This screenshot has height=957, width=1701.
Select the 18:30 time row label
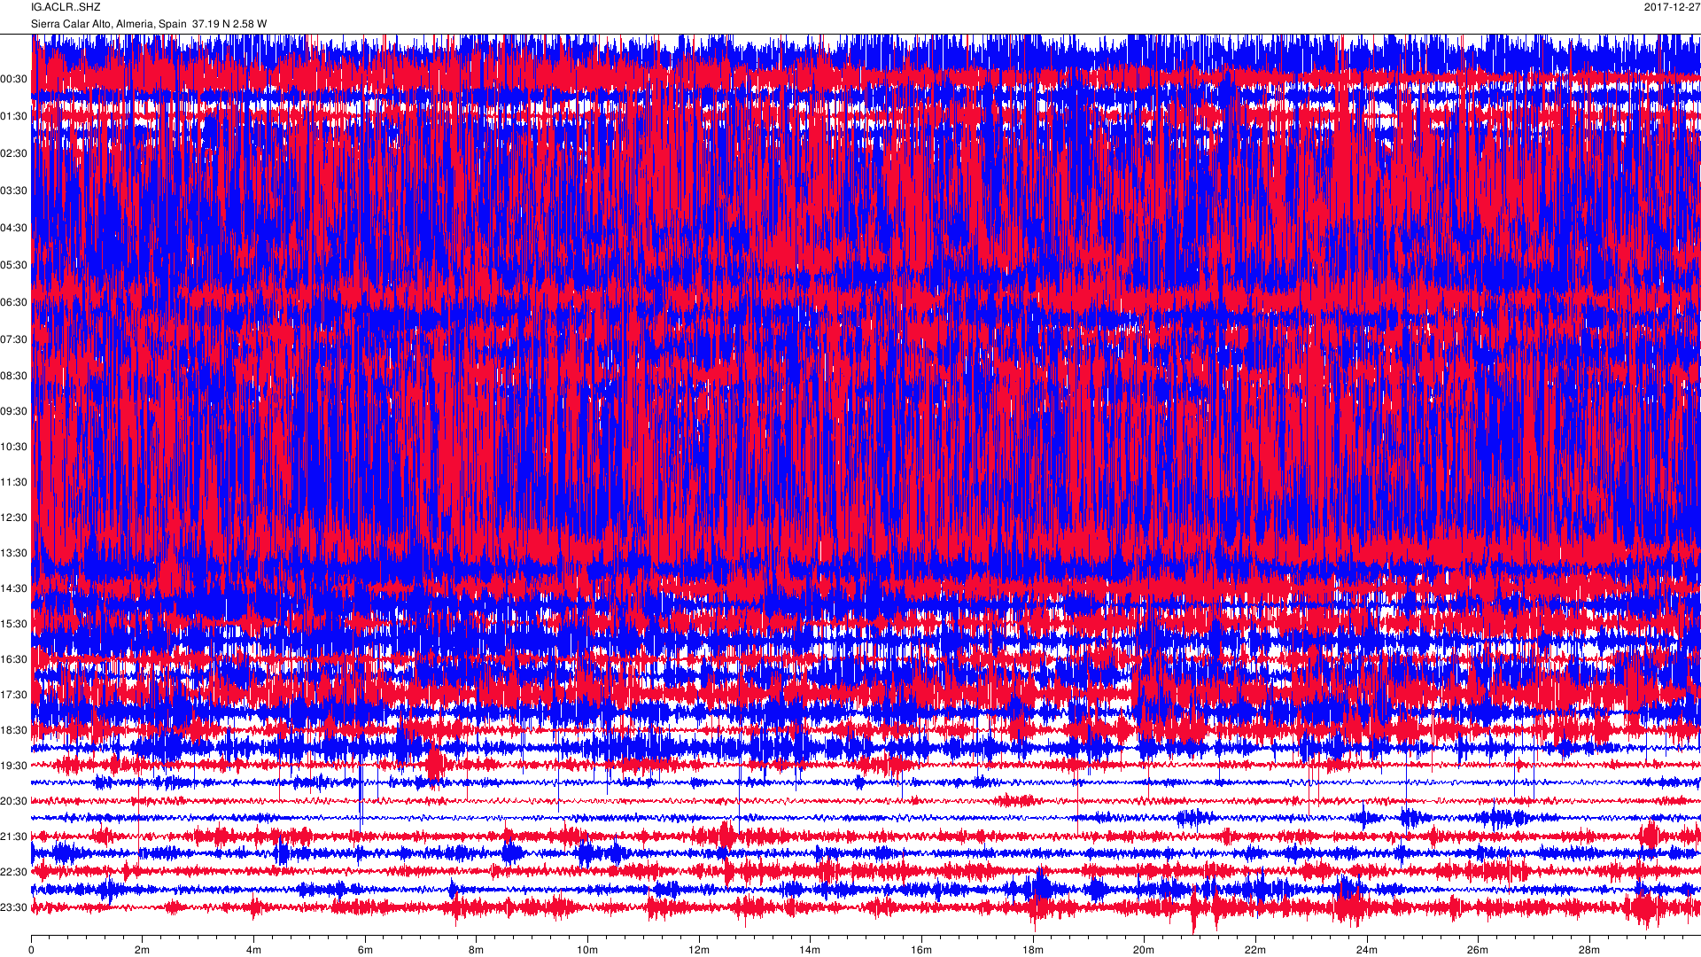[14, 731]
